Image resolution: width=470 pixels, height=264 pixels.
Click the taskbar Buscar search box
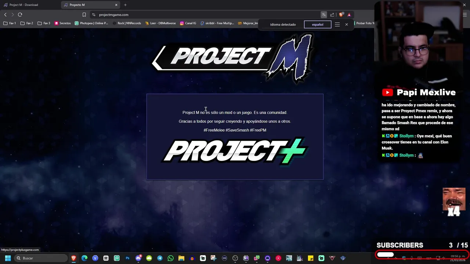(x=40, y=258)
